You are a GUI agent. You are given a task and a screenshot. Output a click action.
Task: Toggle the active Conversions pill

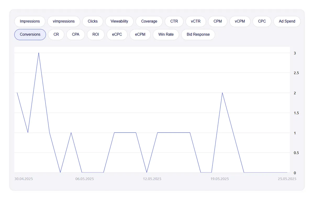30,35
